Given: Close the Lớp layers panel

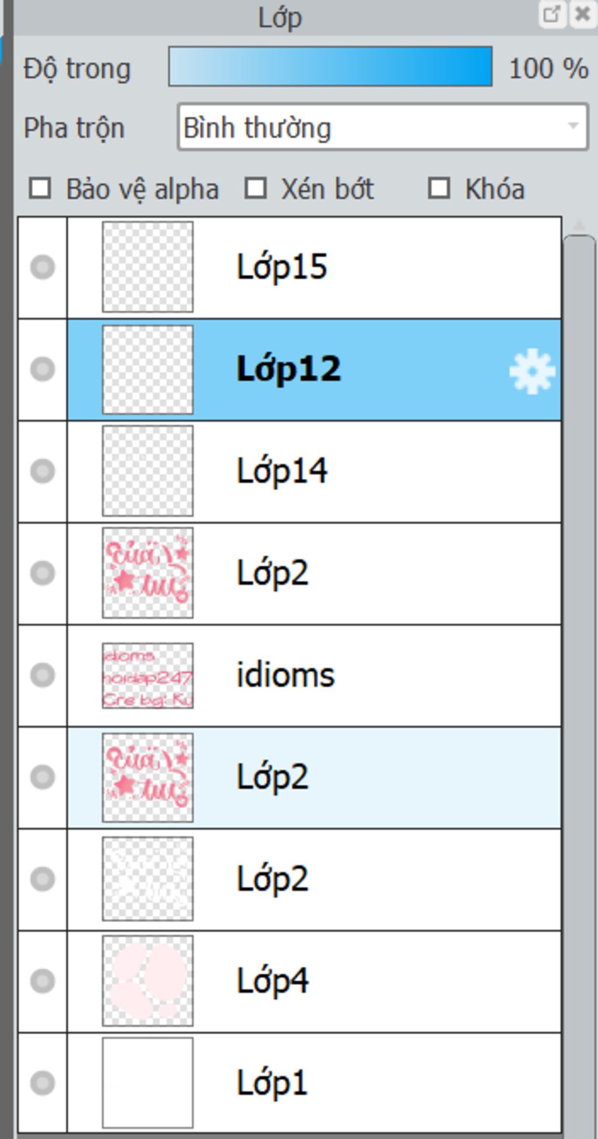Looking at the screenshot, I should click(583, 14).
